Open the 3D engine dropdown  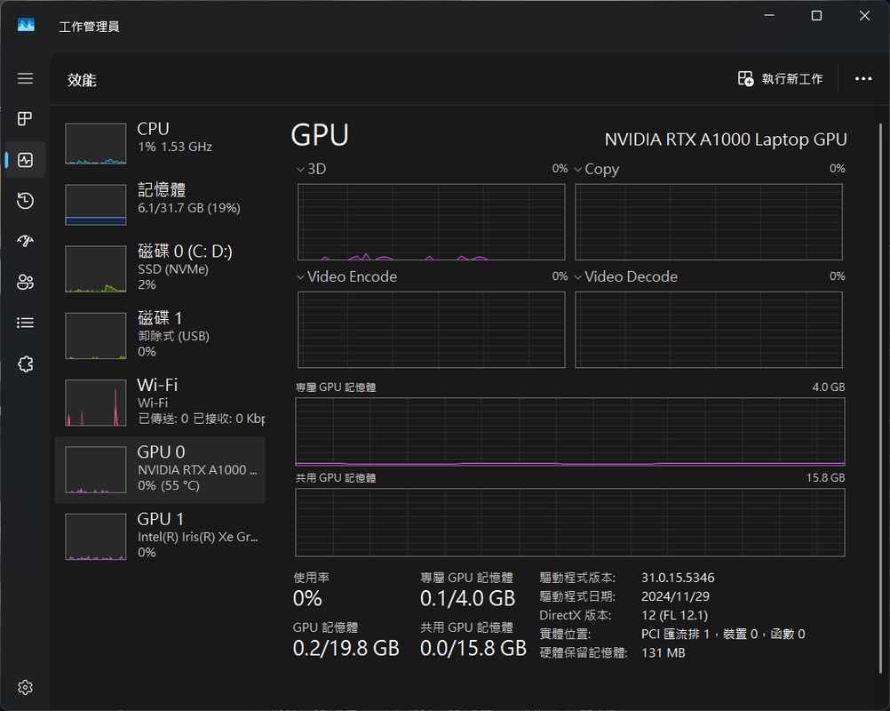312,169
